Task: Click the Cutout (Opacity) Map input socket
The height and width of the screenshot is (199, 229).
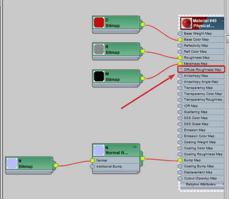Action: pyautogui.click(x=180, y=178)
